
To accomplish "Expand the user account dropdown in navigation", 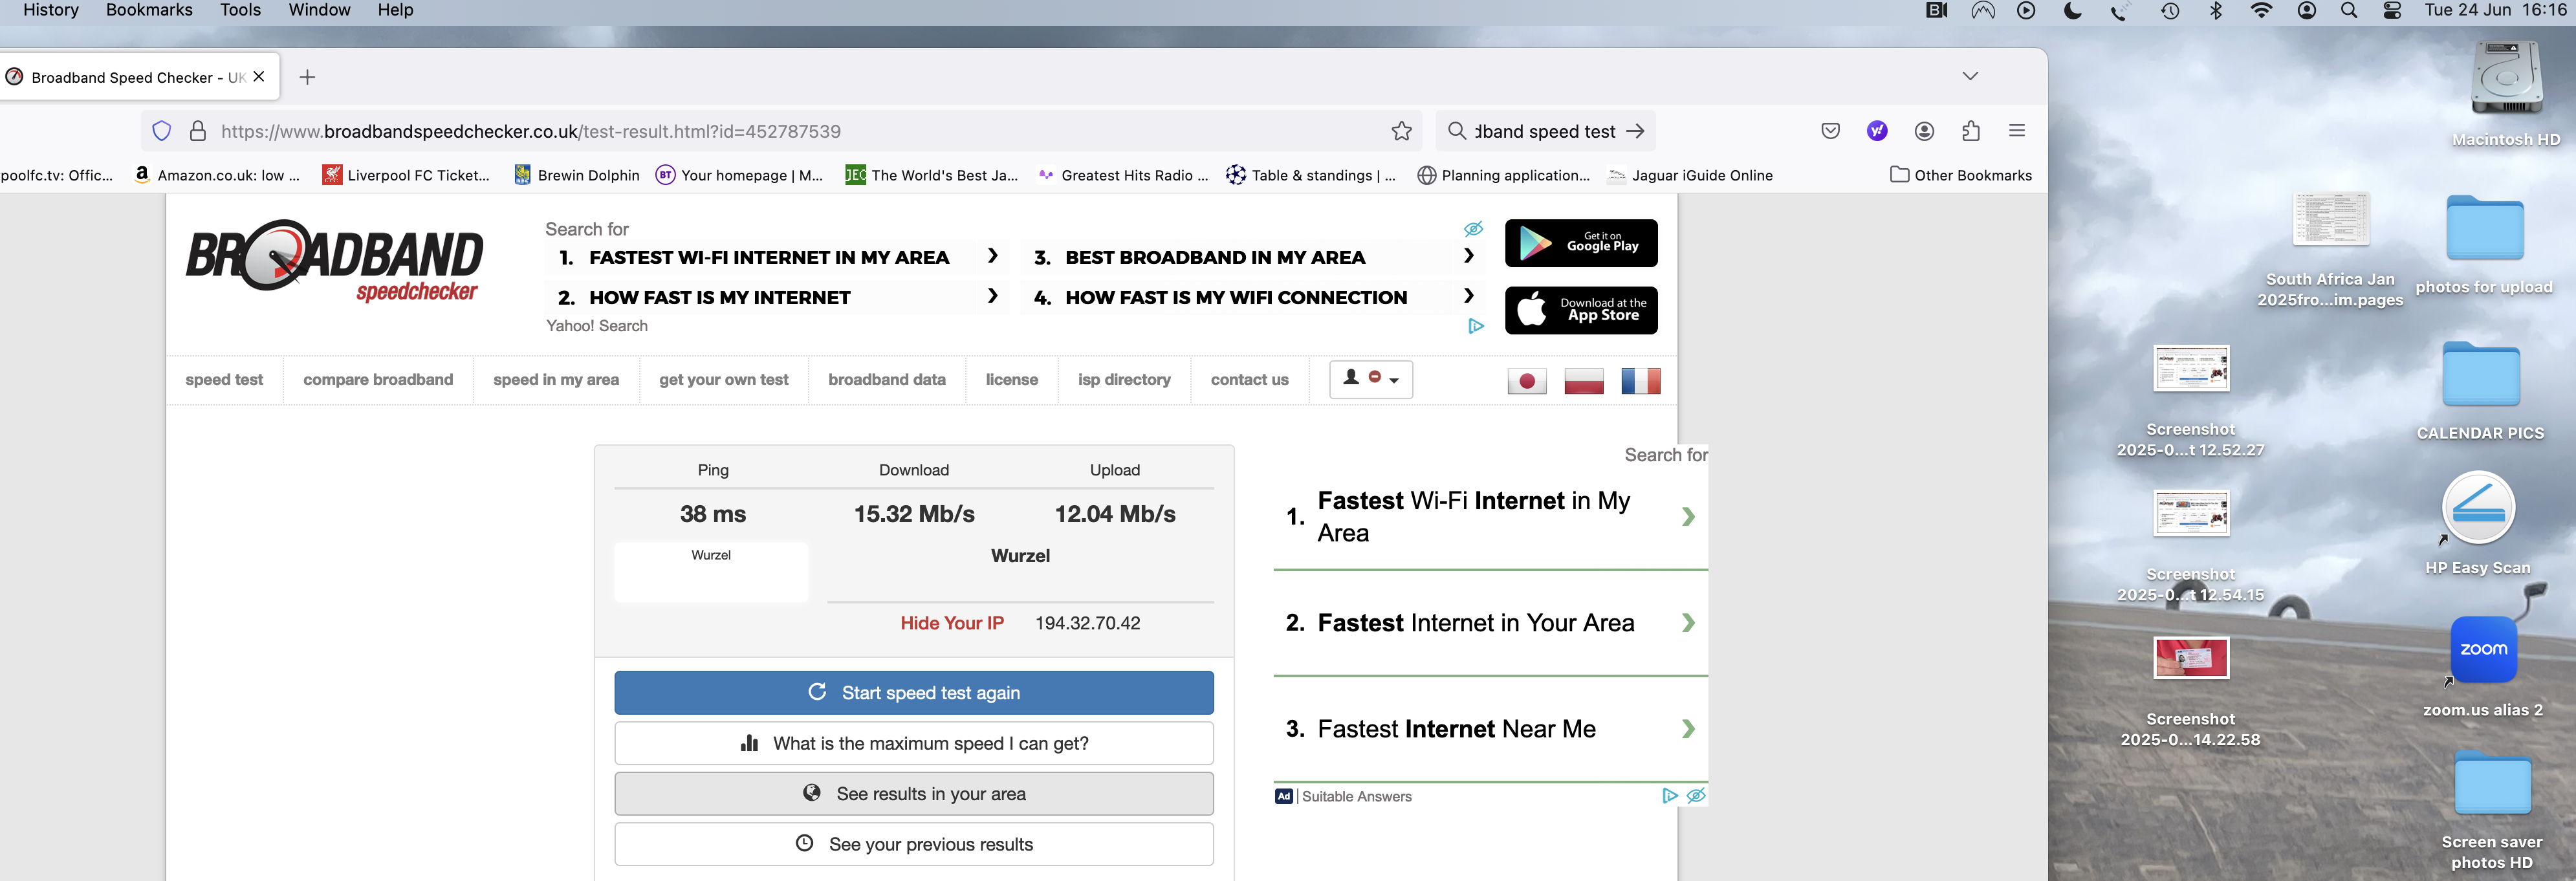I will point(1370,379).
